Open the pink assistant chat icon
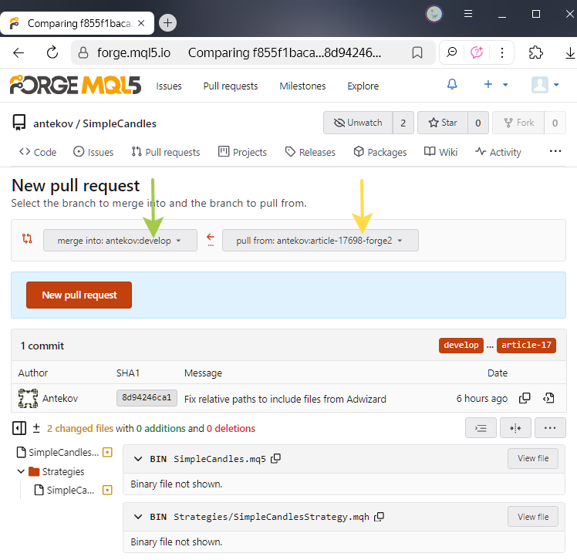This screenshot has width=577, height=560. coord(477,52)
